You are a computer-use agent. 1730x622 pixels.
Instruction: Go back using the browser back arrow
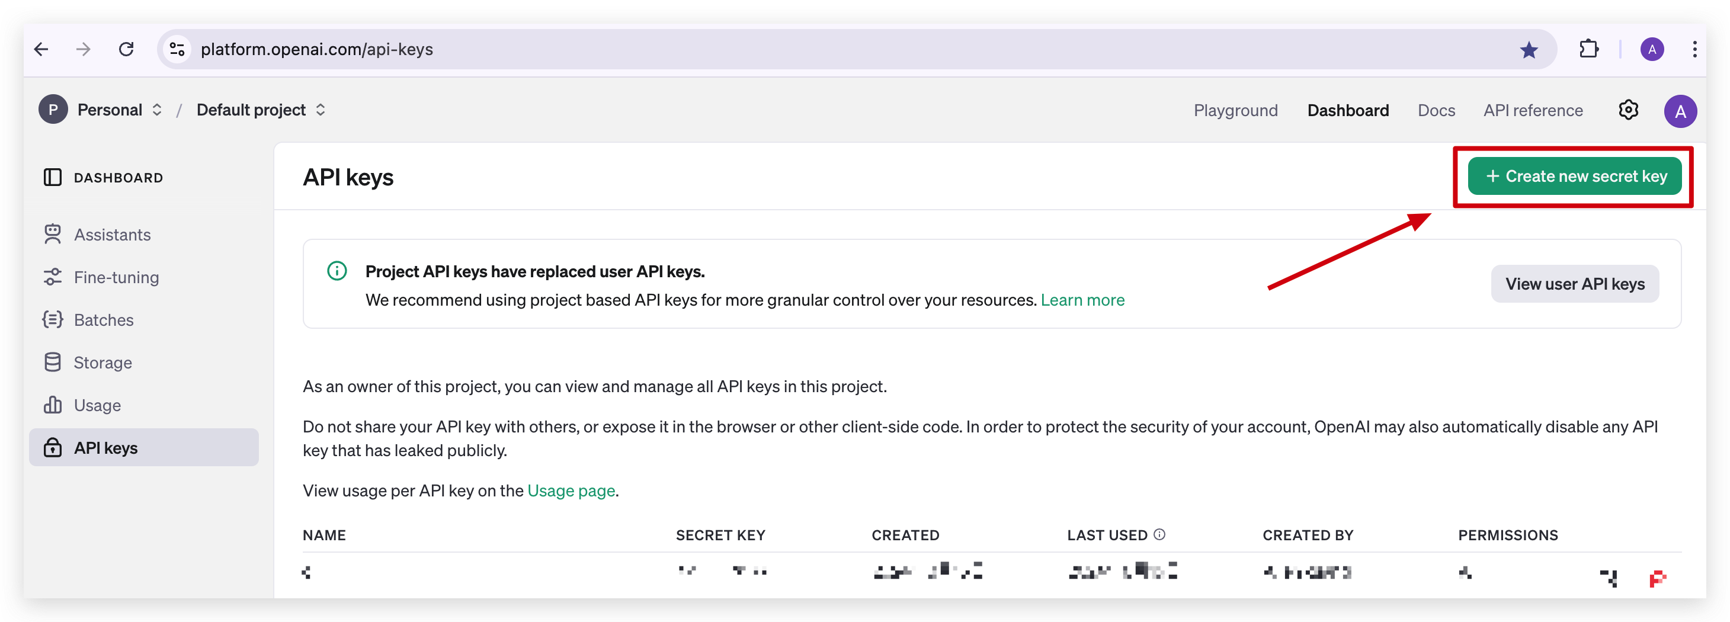(41, 50)
